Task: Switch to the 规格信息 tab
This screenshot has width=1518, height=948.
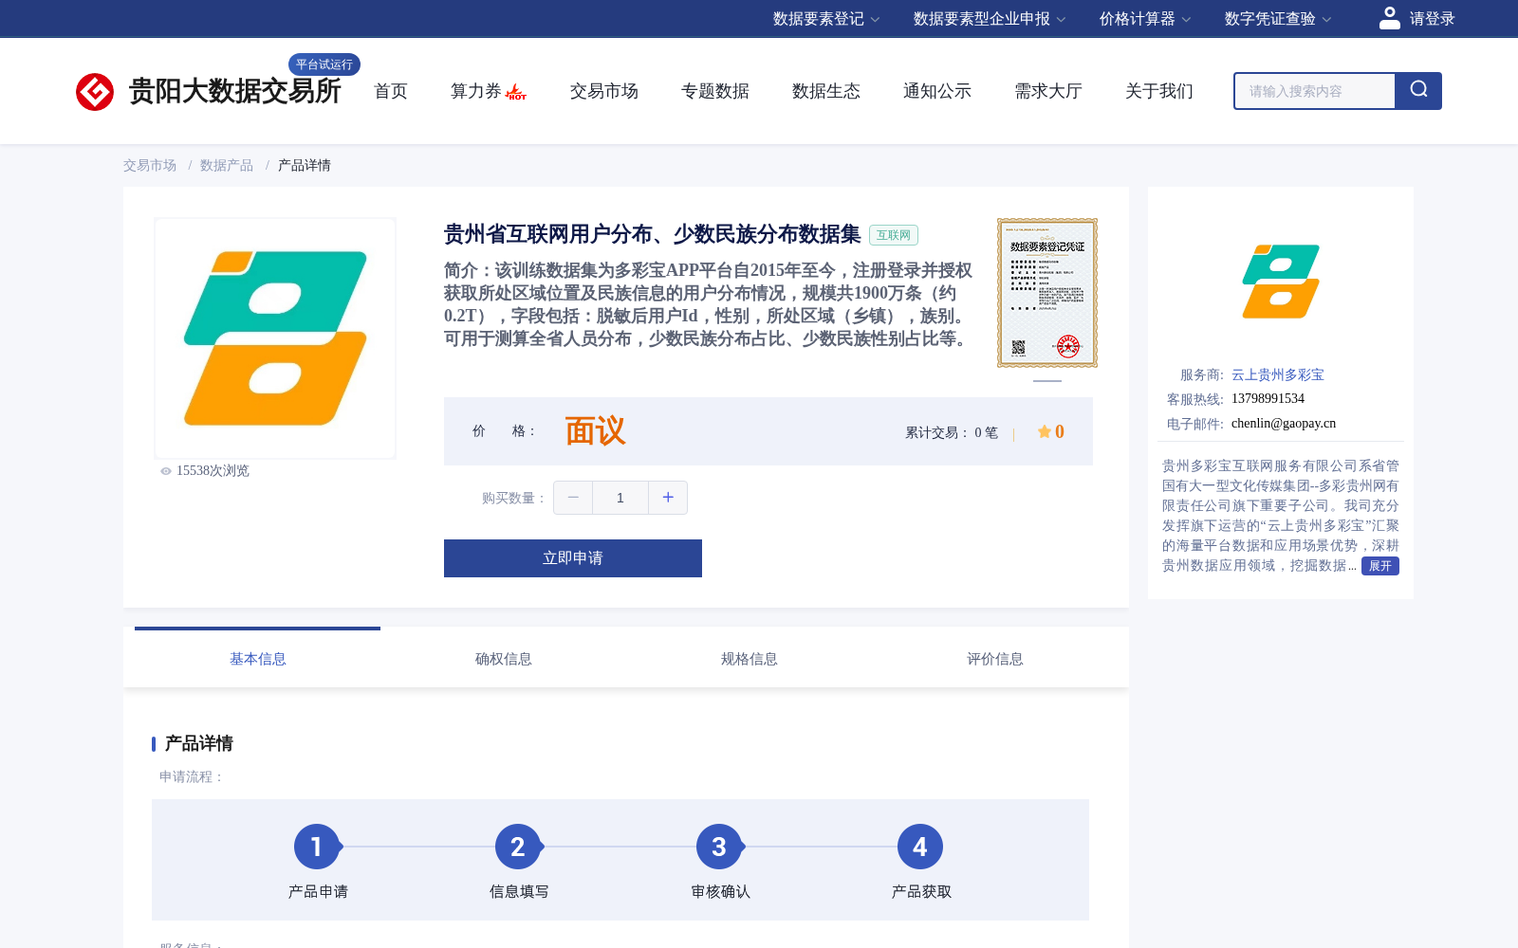Action: (x=750, y=659)
